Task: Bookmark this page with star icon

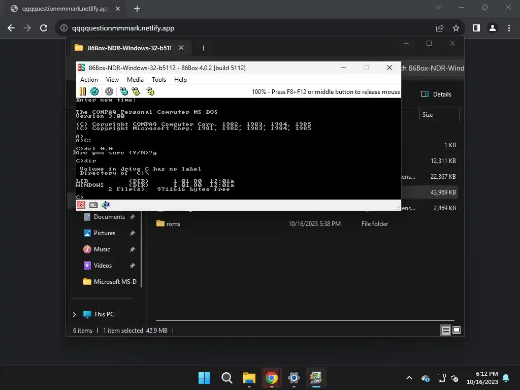Action: [456, 28]
